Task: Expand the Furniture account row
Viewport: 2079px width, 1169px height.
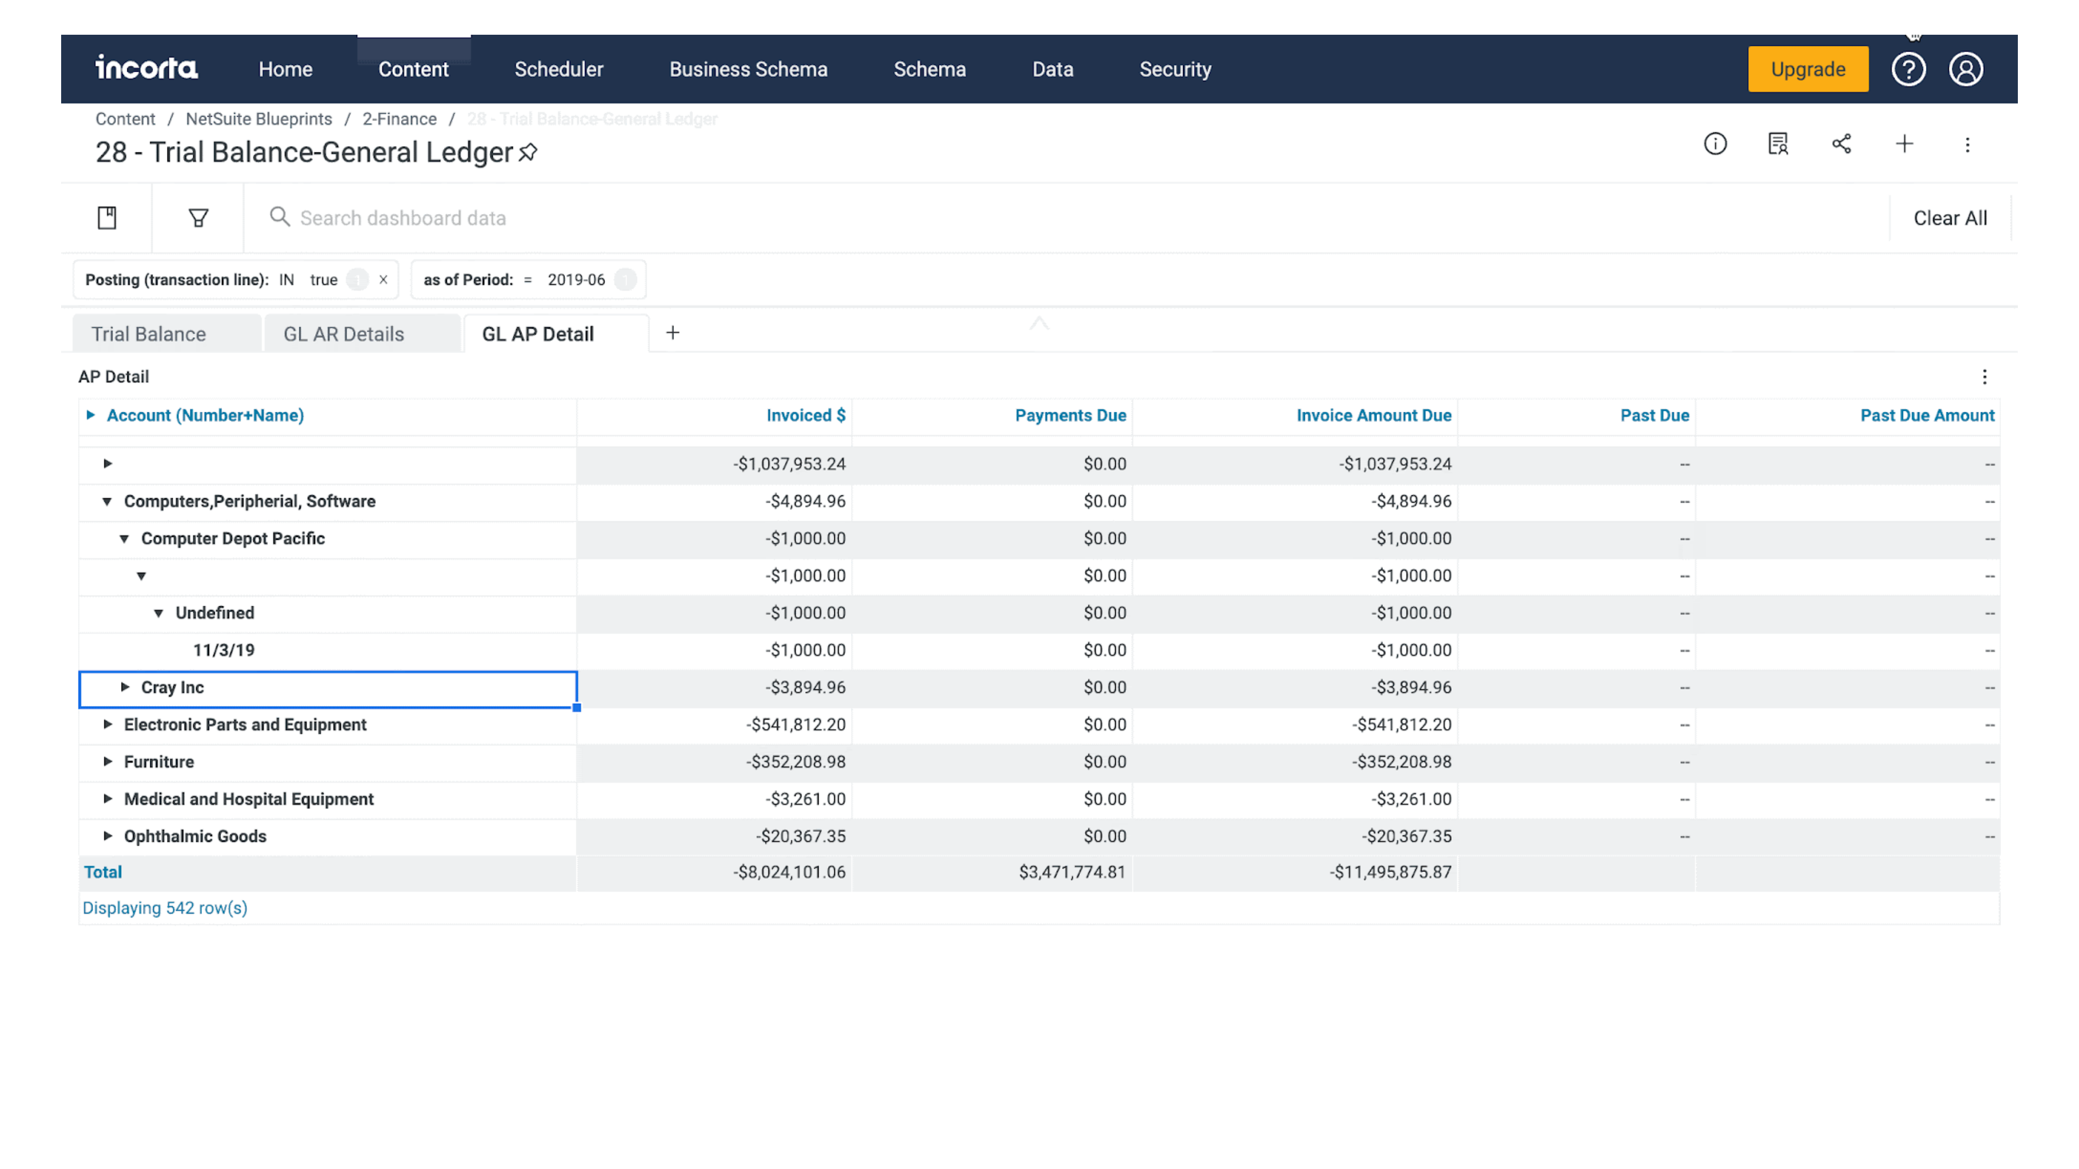Action: tap(107, 761)
